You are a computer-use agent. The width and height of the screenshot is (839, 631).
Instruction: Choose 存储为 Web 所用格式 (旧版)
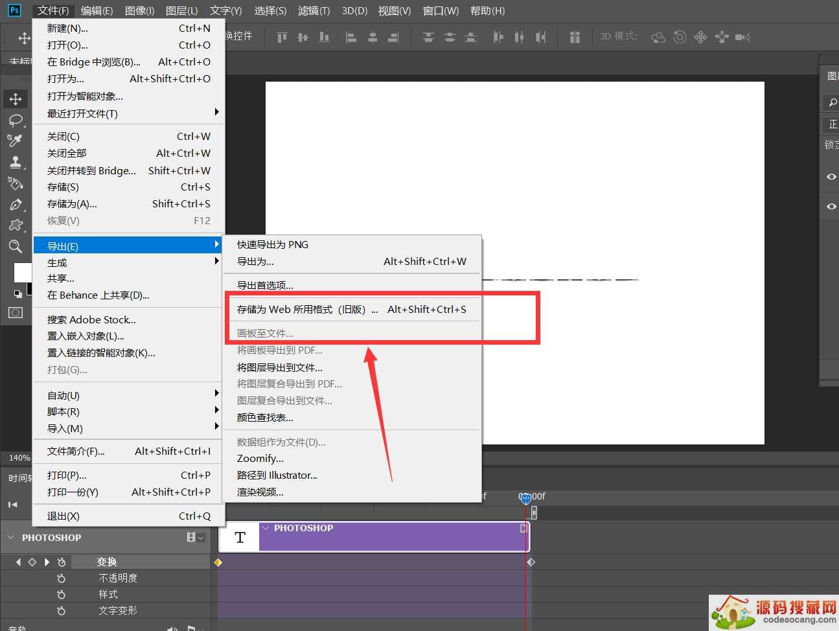(352, 310)
